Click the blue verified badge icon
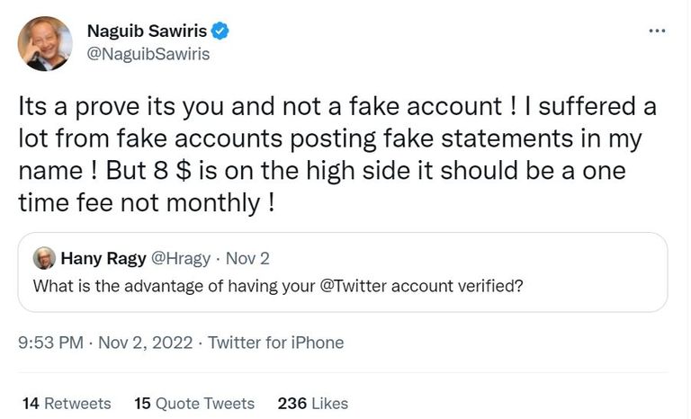 pos(220,31)
